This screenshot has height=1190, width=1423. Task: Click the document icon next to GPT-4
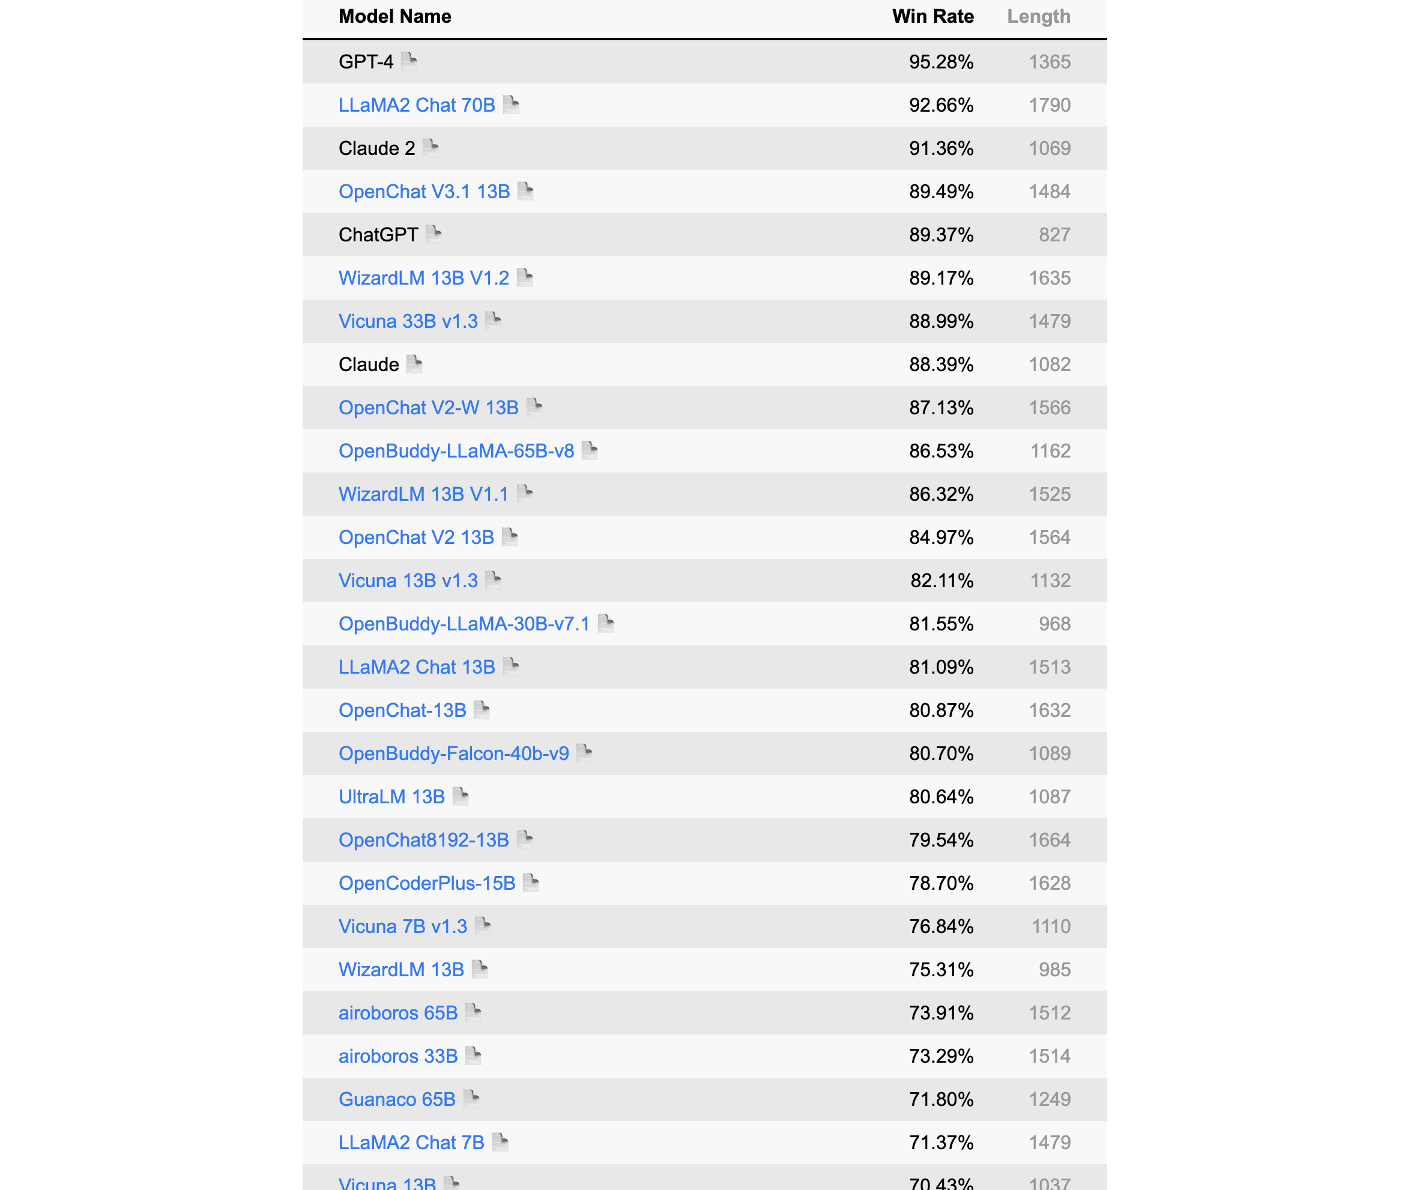(409, 62)
